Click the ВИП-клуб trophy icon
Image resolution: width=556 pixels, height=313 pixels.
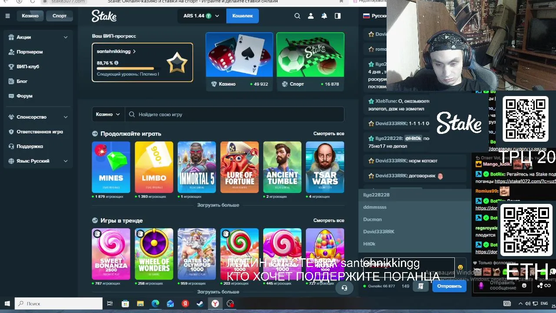pos(11,67)
